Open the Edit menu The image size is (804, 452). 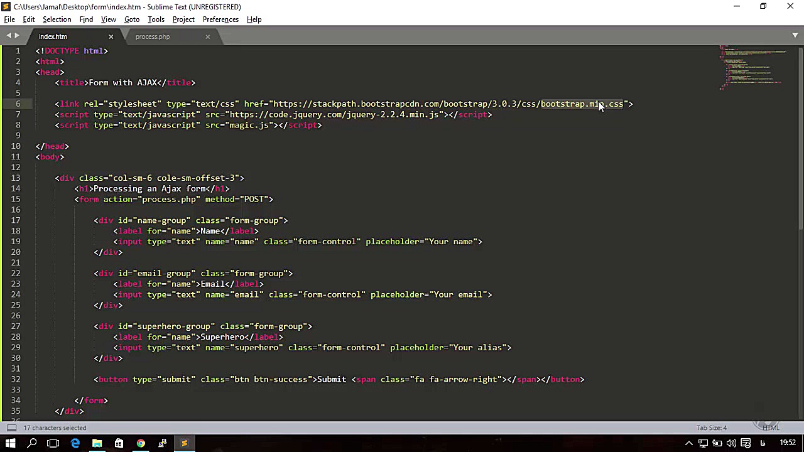pos(29,19)
